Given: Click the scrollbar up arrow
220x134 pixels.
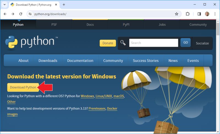Looking at the screenshot, I should pos(218,21).
